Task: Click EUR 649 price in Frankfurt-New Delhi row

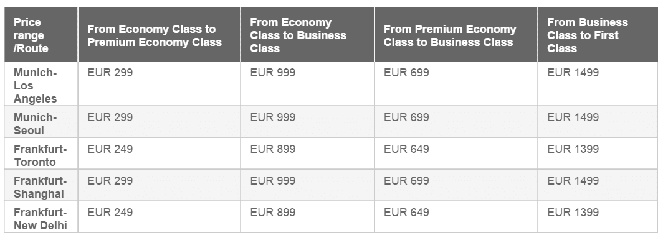Action: pos(406,213)
